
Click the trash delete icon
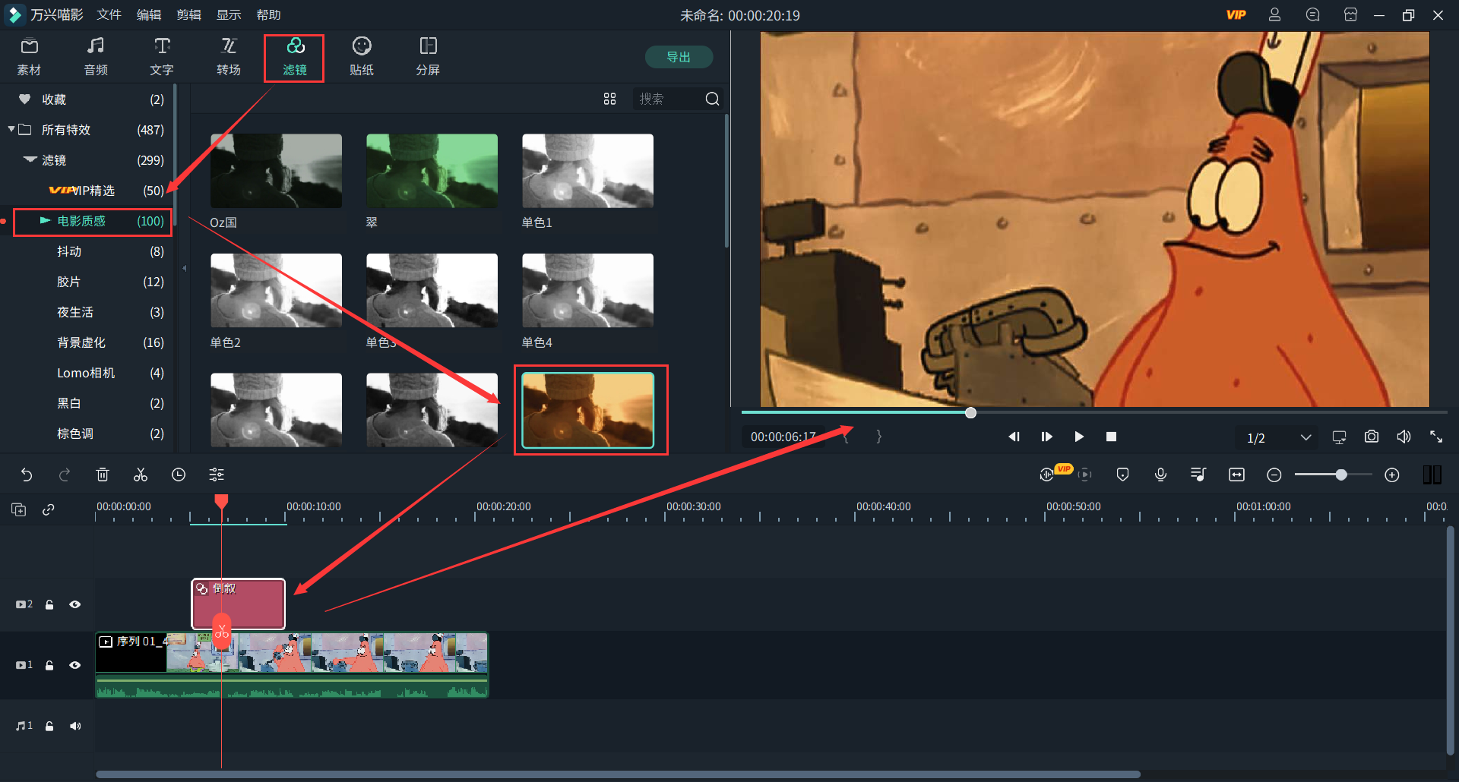coord(103,475)
